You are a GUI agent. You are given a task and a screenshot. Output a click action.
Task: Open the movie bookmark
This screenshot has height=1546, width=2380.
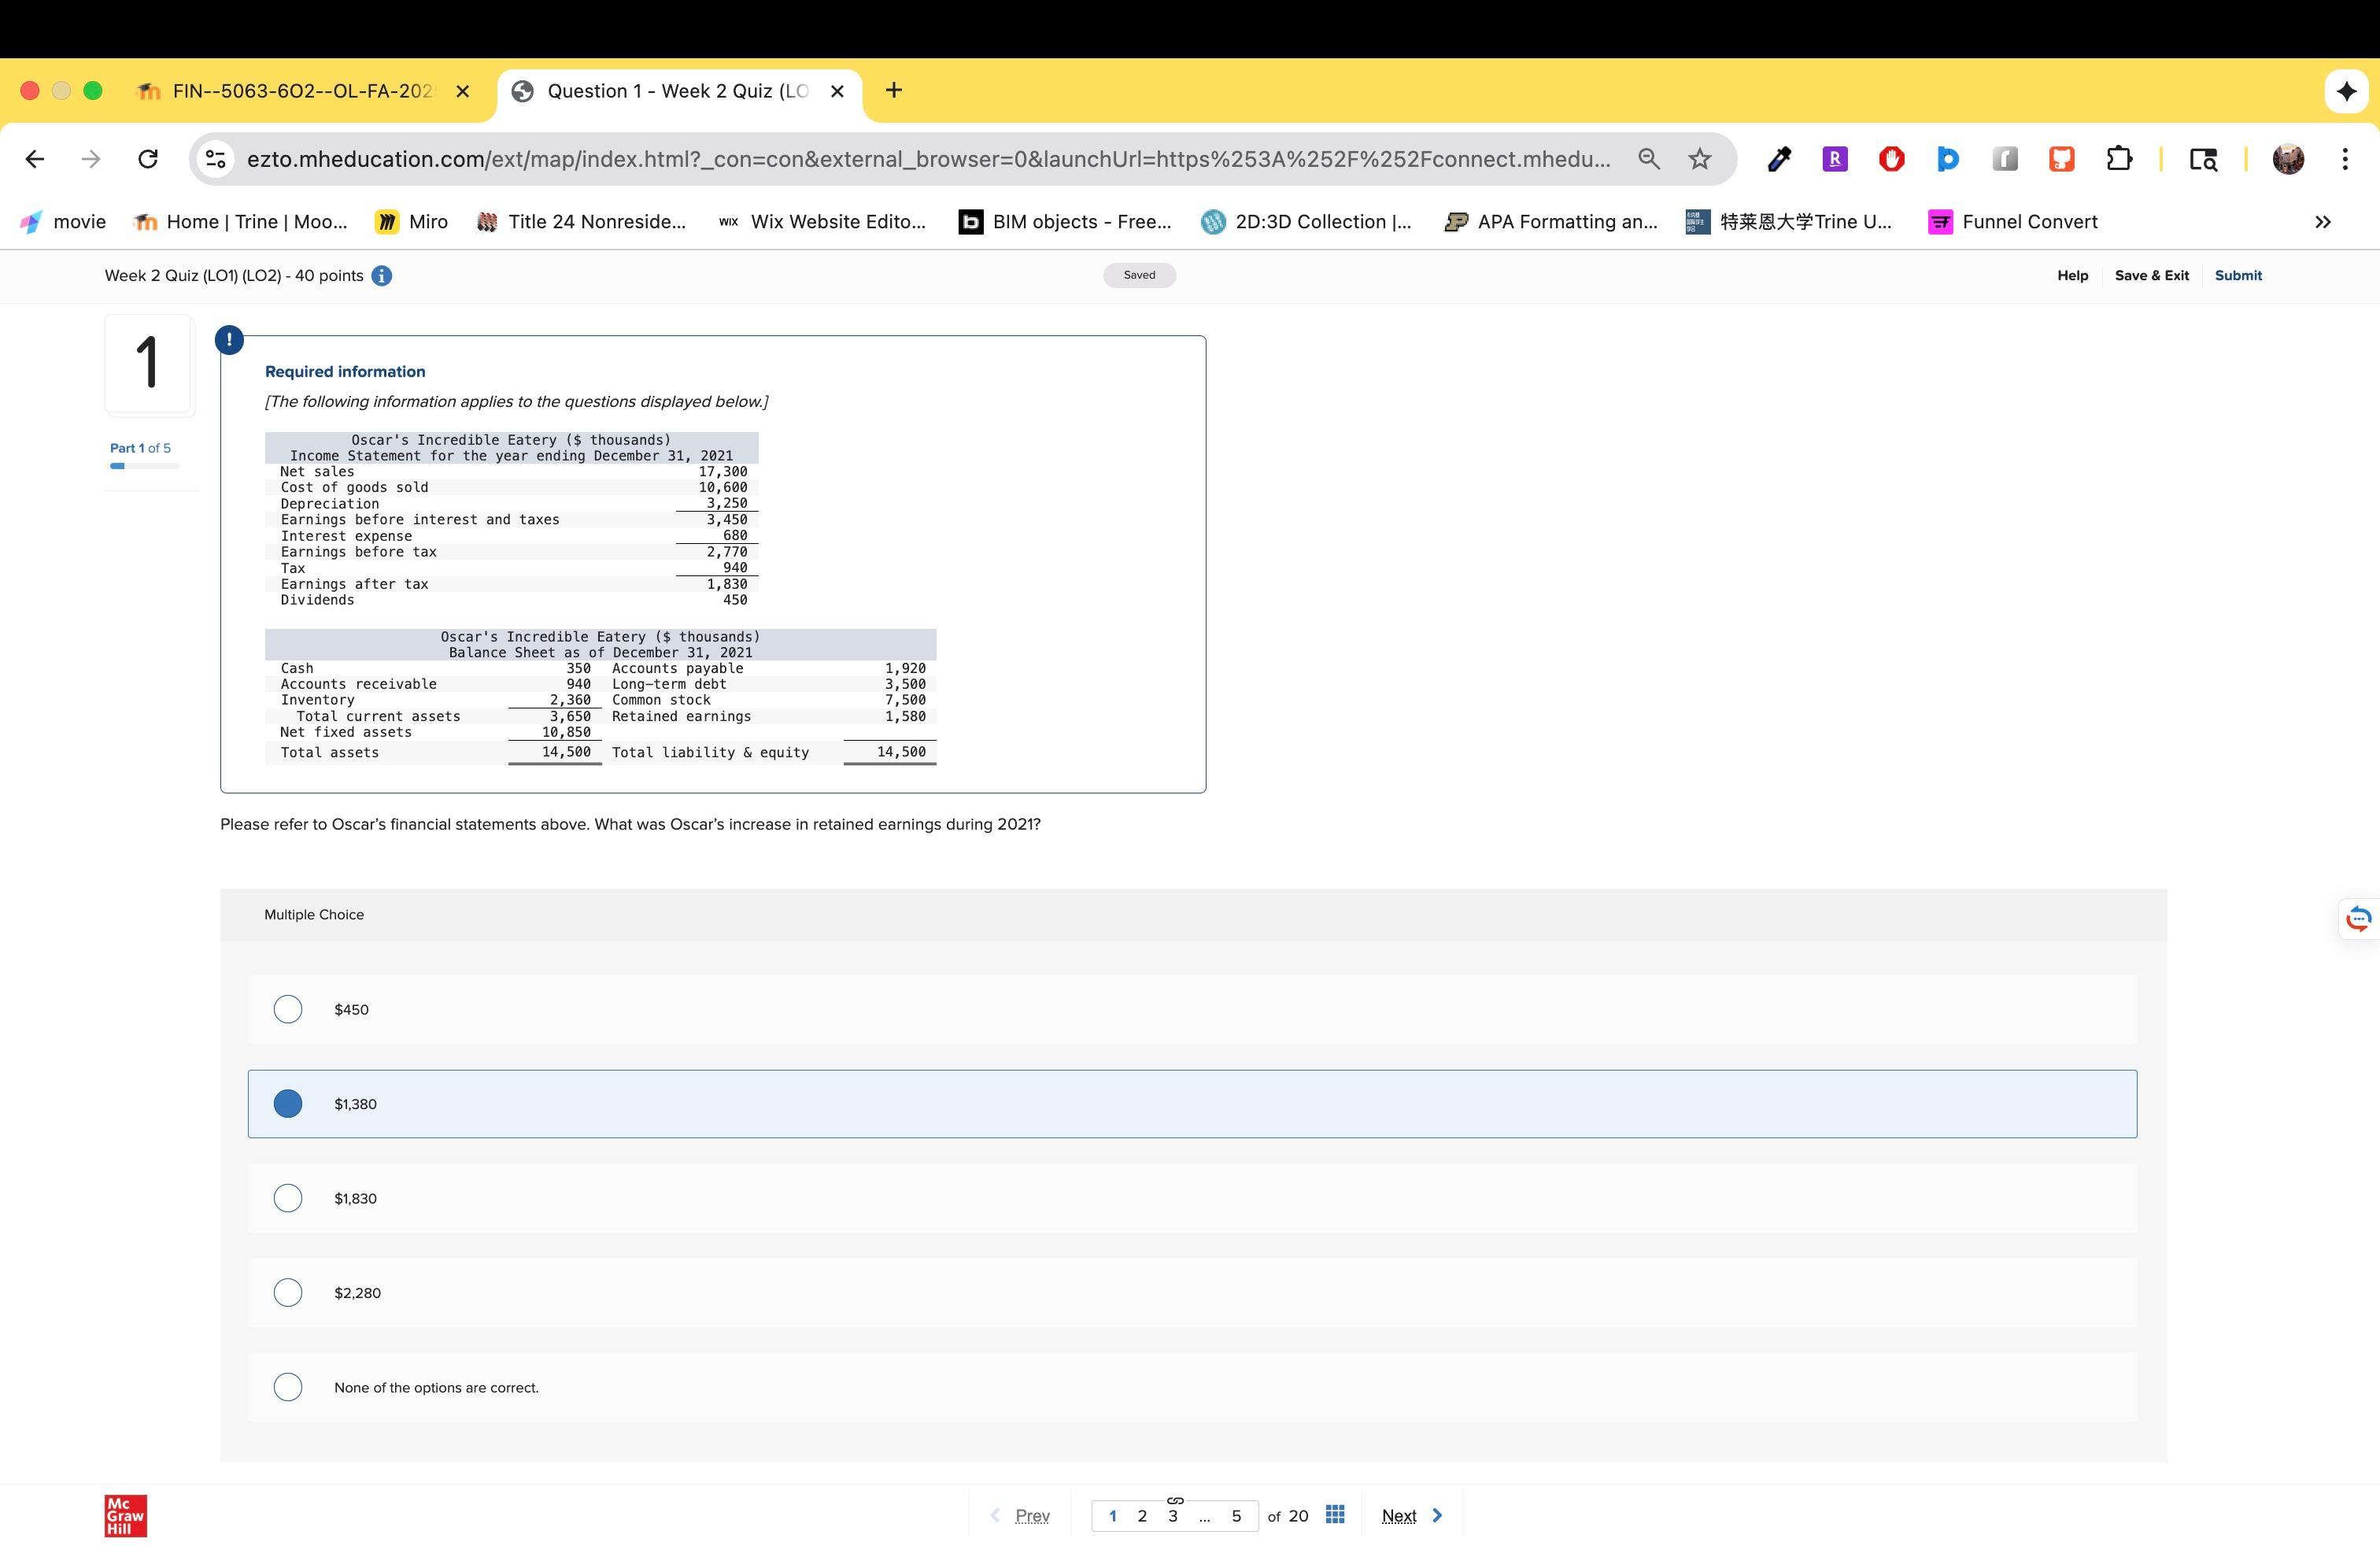(62, 222)
